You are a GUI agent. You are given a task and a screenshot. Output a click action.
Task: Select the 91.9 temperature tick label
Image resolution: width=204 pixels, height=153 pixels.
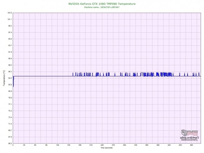point(10,52)
